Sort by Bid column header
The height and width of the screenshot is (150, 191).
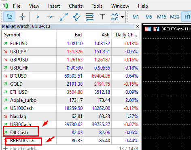[70, 35]
